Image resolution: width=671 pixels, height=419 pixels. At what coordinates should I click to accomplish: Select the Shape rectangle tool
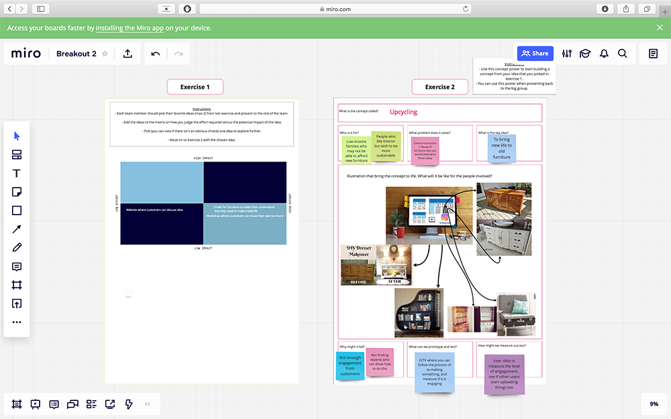17,211
